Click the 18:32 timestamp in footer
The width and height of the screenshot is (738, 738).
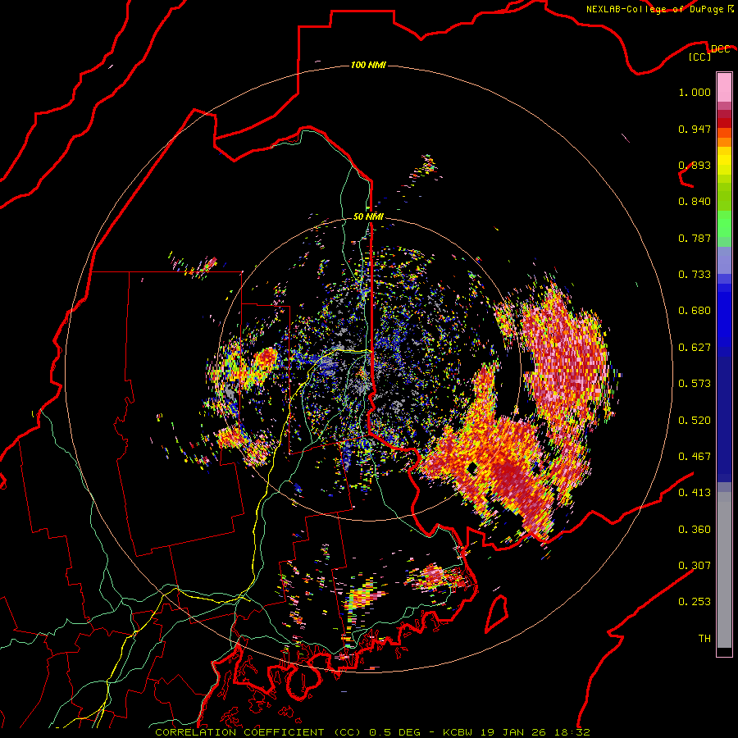click(573, 732)
